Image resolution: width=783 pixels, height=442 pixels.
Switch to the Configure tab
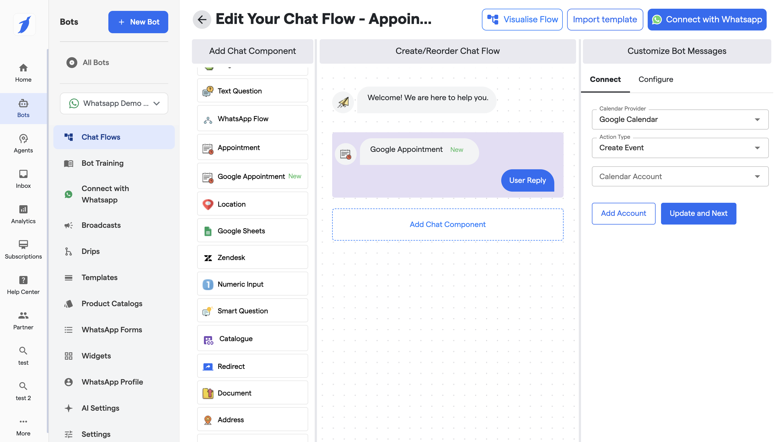[x=655, y=79]
